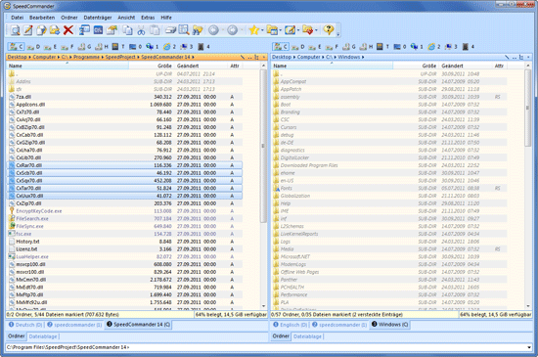Switch to Englisch (D) tab in right panel
538x357 pixels.
pyautogui.click(x=291, y=325)
